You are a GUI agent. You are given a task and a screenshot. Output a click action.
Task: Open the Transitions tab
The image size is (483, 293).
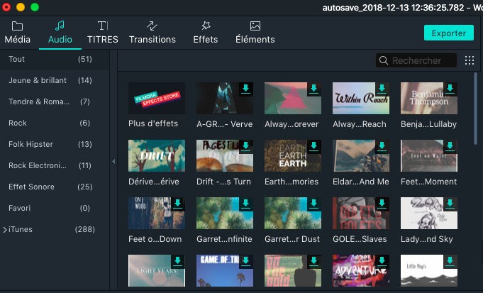[x=152, y=33]
